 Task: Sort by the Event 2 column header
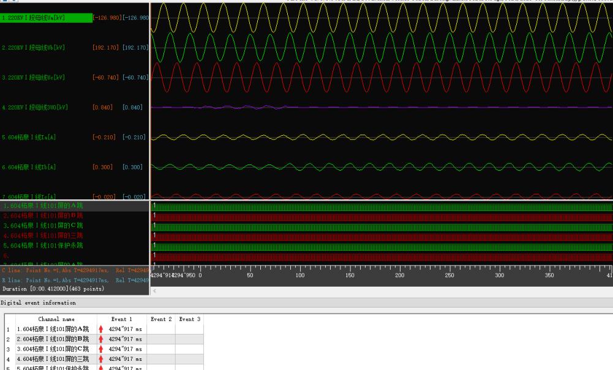pos(161,319)
